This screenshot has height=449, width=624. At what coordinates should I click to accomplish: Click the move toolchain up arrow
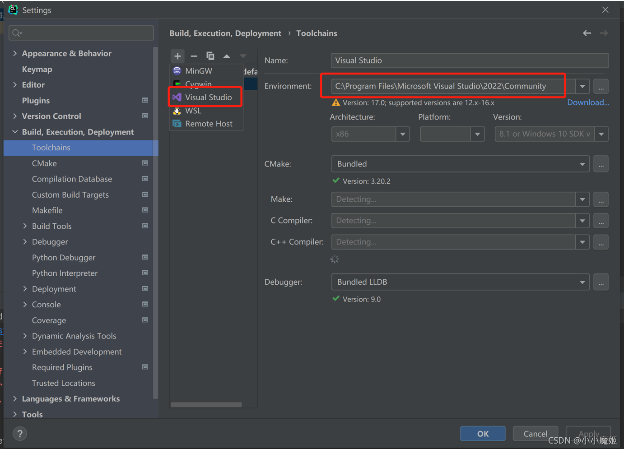pos(226,56)
